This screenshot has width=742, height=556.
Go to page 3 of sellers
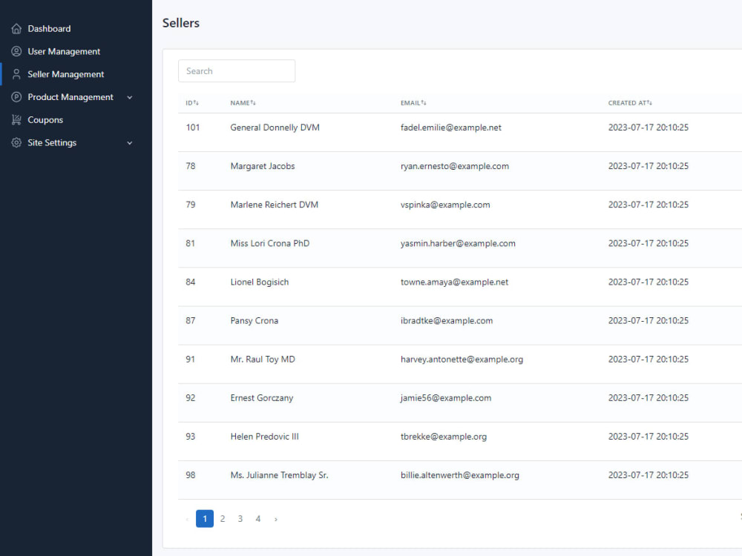(240, 519)
